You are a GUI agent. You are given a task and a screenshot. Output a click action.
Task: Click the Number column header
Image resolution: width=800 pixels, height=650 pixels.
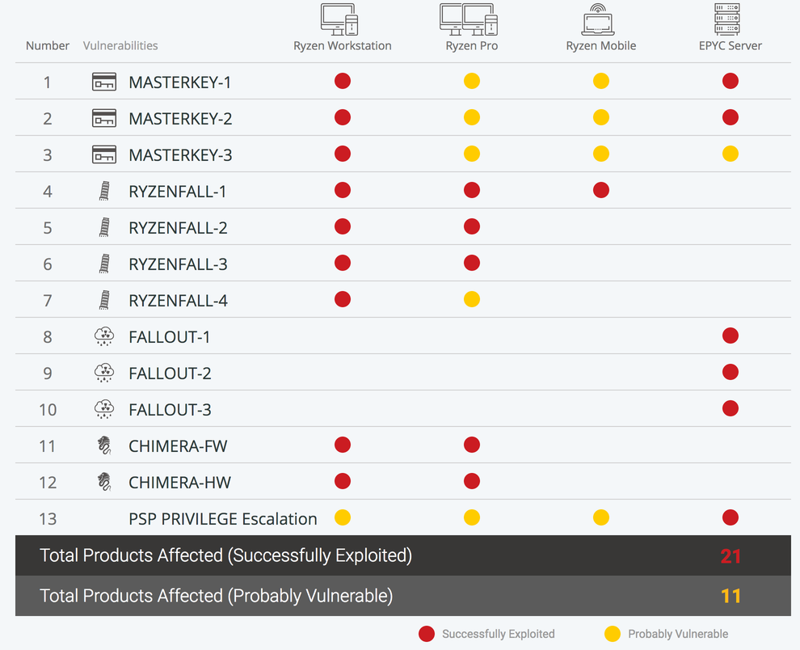pyautogui.click(x=48, y=45)
